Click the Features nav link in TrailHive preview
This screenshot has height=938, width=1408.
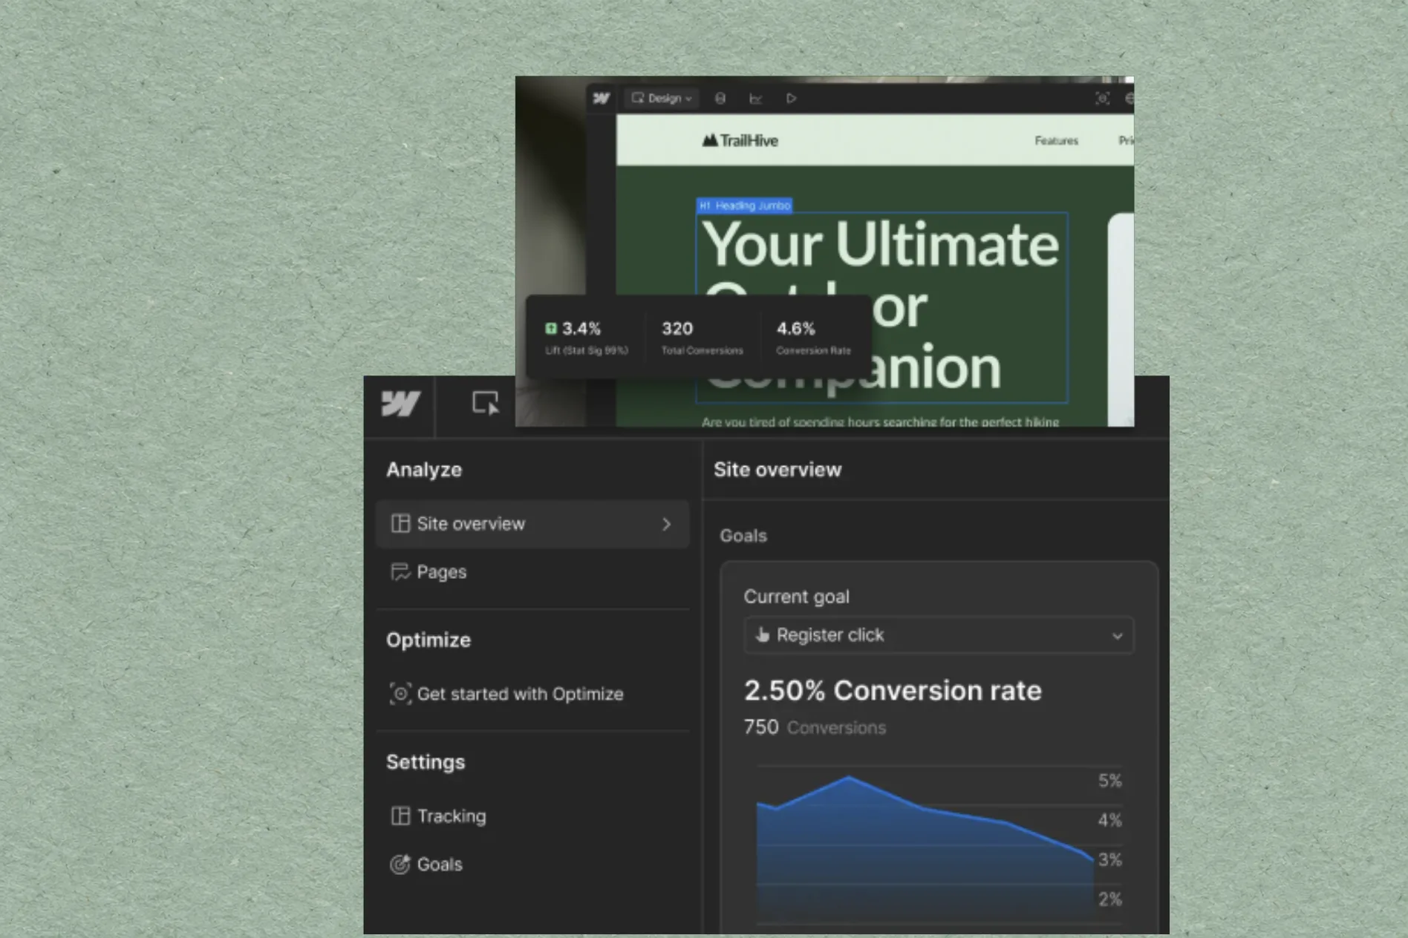pos(1056,140)
